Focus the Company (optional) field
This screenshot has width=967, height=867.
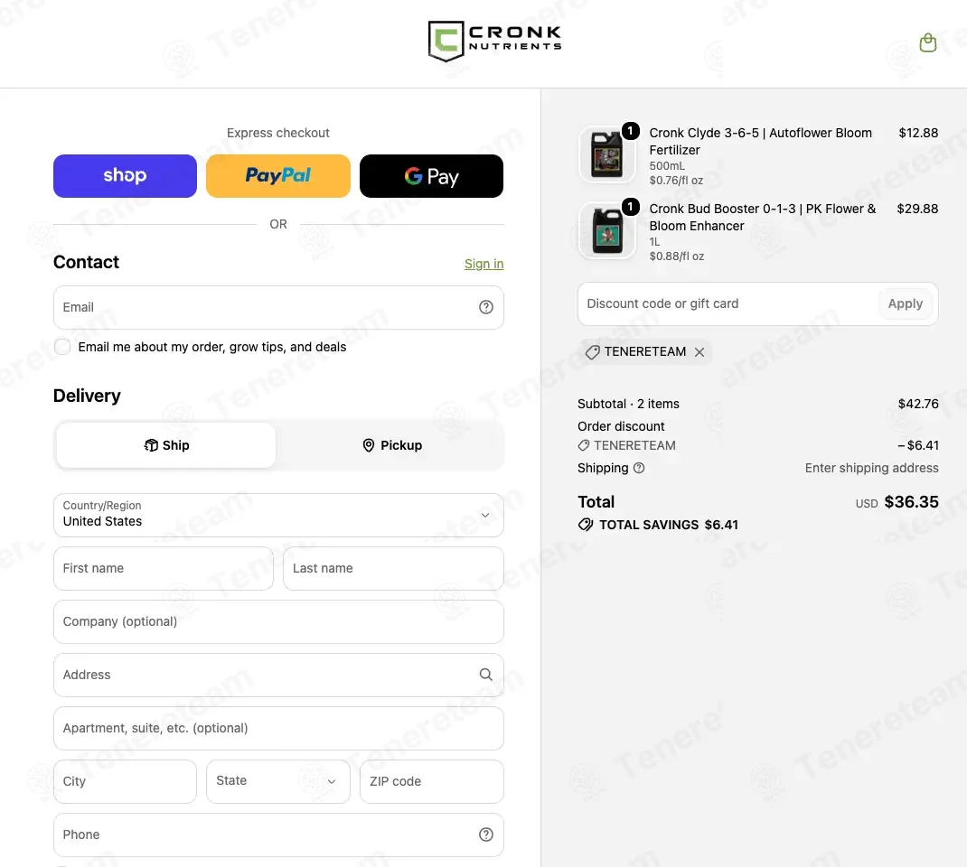[278, 621]
